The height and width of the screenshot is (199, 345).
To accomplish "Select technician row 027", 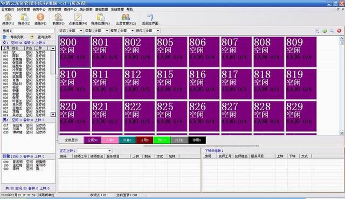I will (26, 56).
